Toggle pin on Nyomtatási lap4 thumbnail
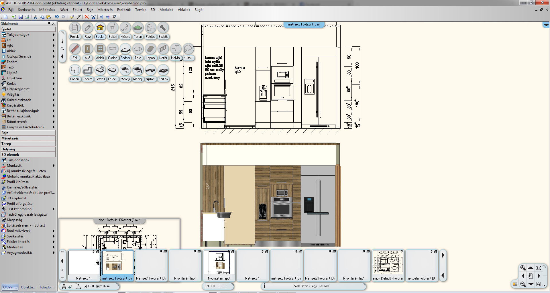Image resolution: width=550 pixels, height=293 pixels. [195, 251]
